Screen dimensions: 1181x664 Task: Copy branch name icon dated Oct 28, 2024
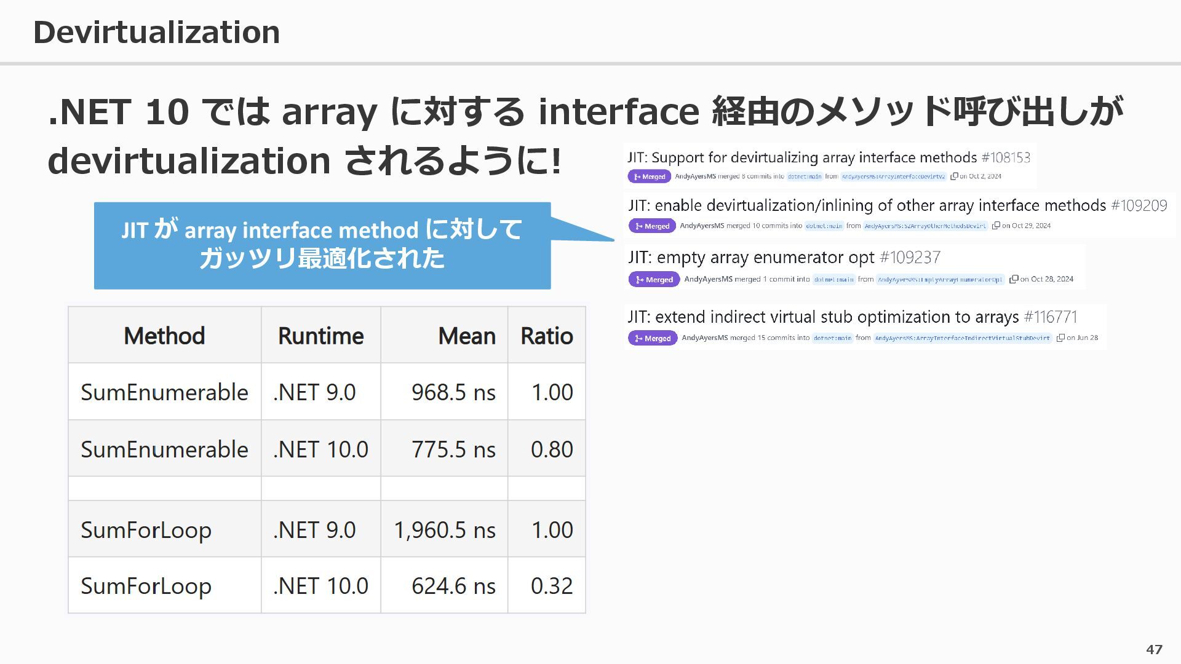click(x=1014, y=279)
